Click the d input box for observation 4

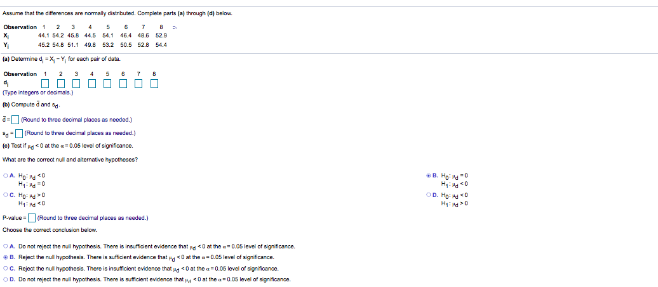click(92, 84)
